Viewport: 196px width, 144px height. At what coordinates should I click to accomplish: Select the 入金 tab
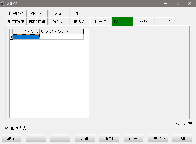click(x=58, y=14)
